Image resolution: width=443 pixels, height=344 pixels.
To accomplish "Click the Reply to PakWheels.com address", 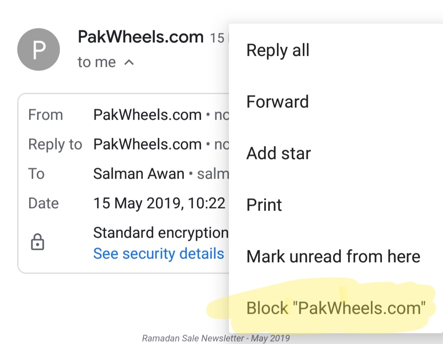I will [x=161, y=144].
